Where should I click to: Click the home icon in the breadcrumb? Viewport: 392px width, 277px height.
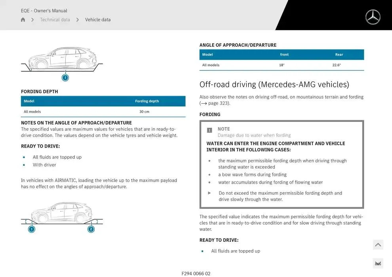(x=23, y=19)
